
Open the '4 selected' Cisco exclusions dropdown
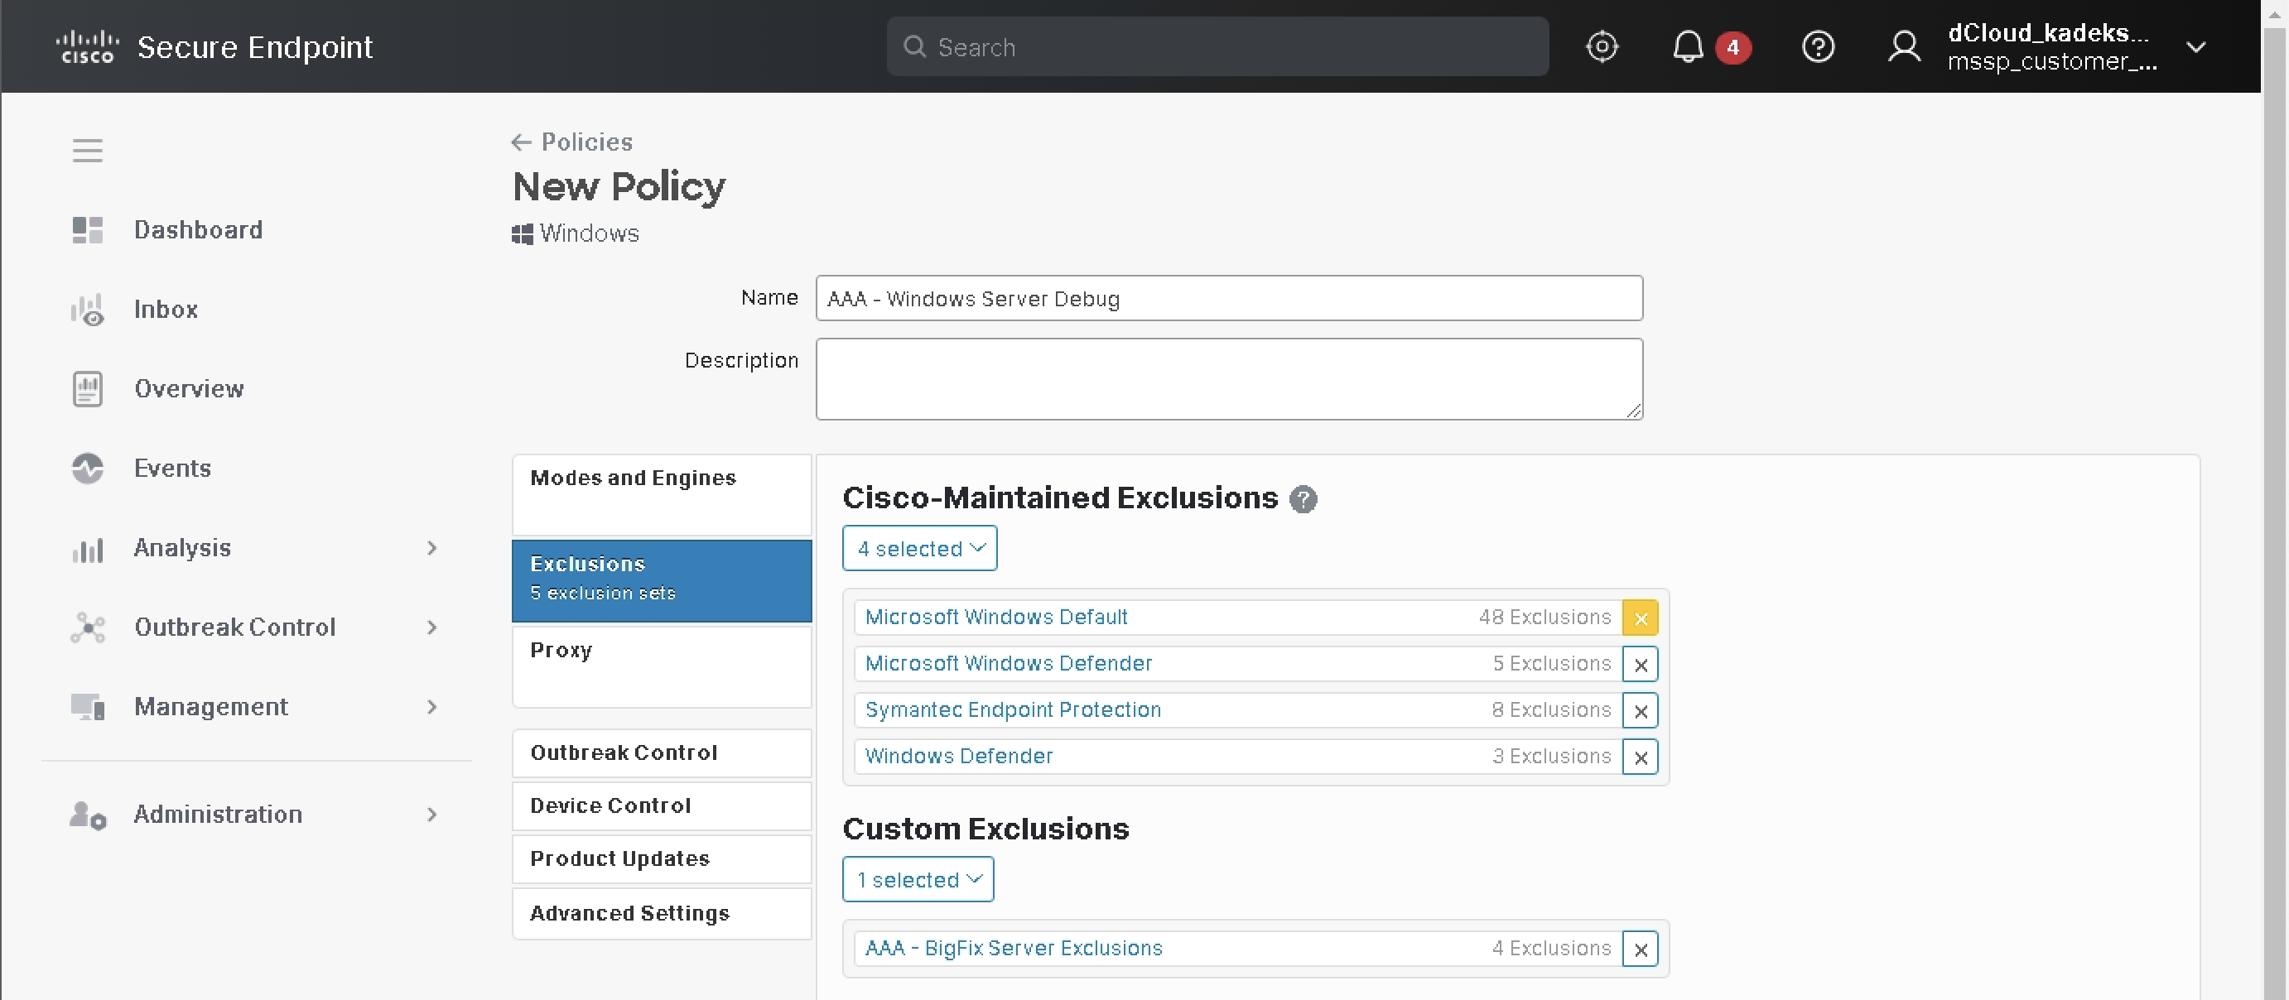[x=918, y=549]
